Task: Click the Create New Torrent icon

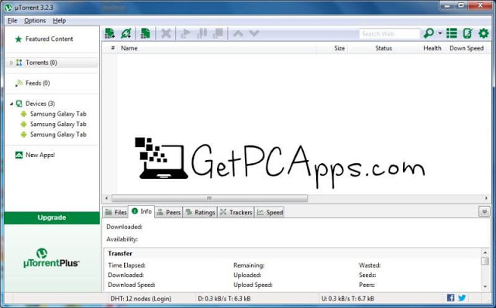Action: click(145, 33)
